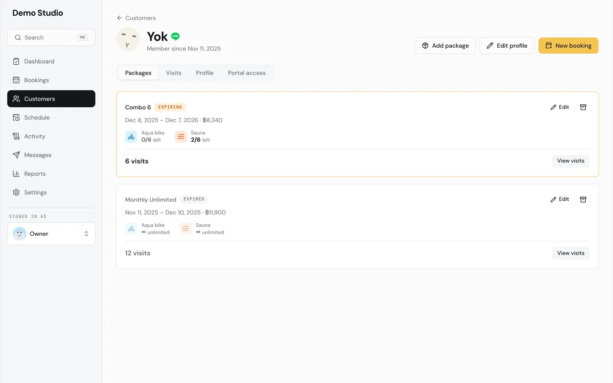The width and height of the screenshot is (613, 383).
Task: Go back to the Customers list
Action: click(136, 18)
